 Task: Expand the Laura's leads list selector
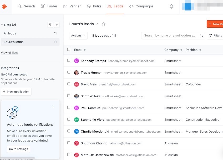(97, 24)
